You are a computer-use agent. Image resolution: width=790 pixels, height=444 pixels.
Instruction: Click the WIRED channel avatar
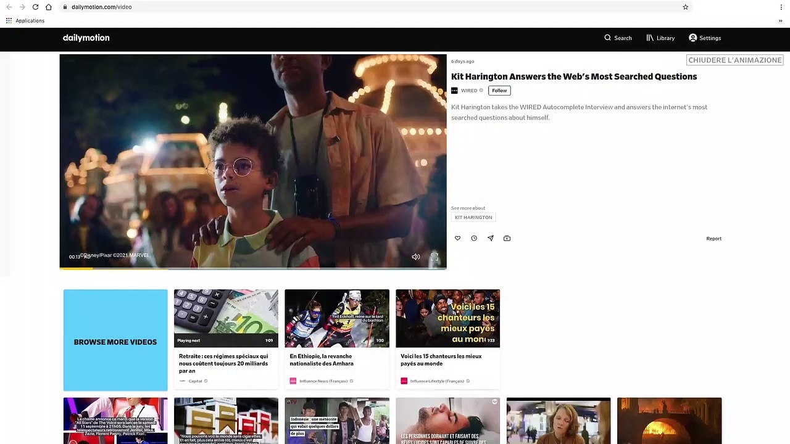pyautogui.click(x=454, y=91)
